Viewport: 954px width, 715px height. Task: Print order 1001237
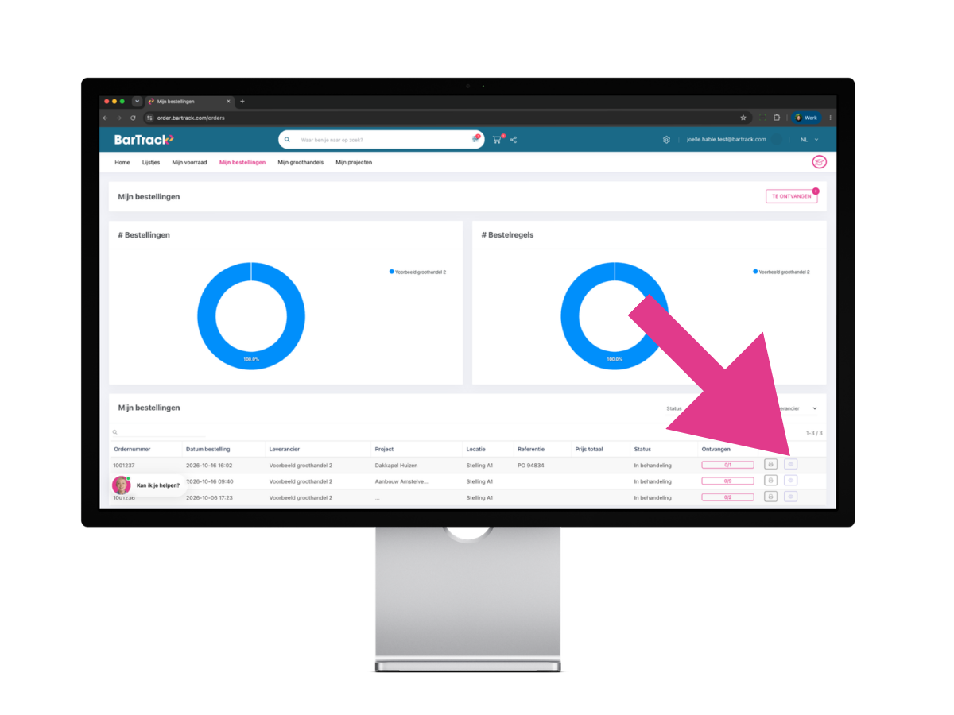click(770, 464)
